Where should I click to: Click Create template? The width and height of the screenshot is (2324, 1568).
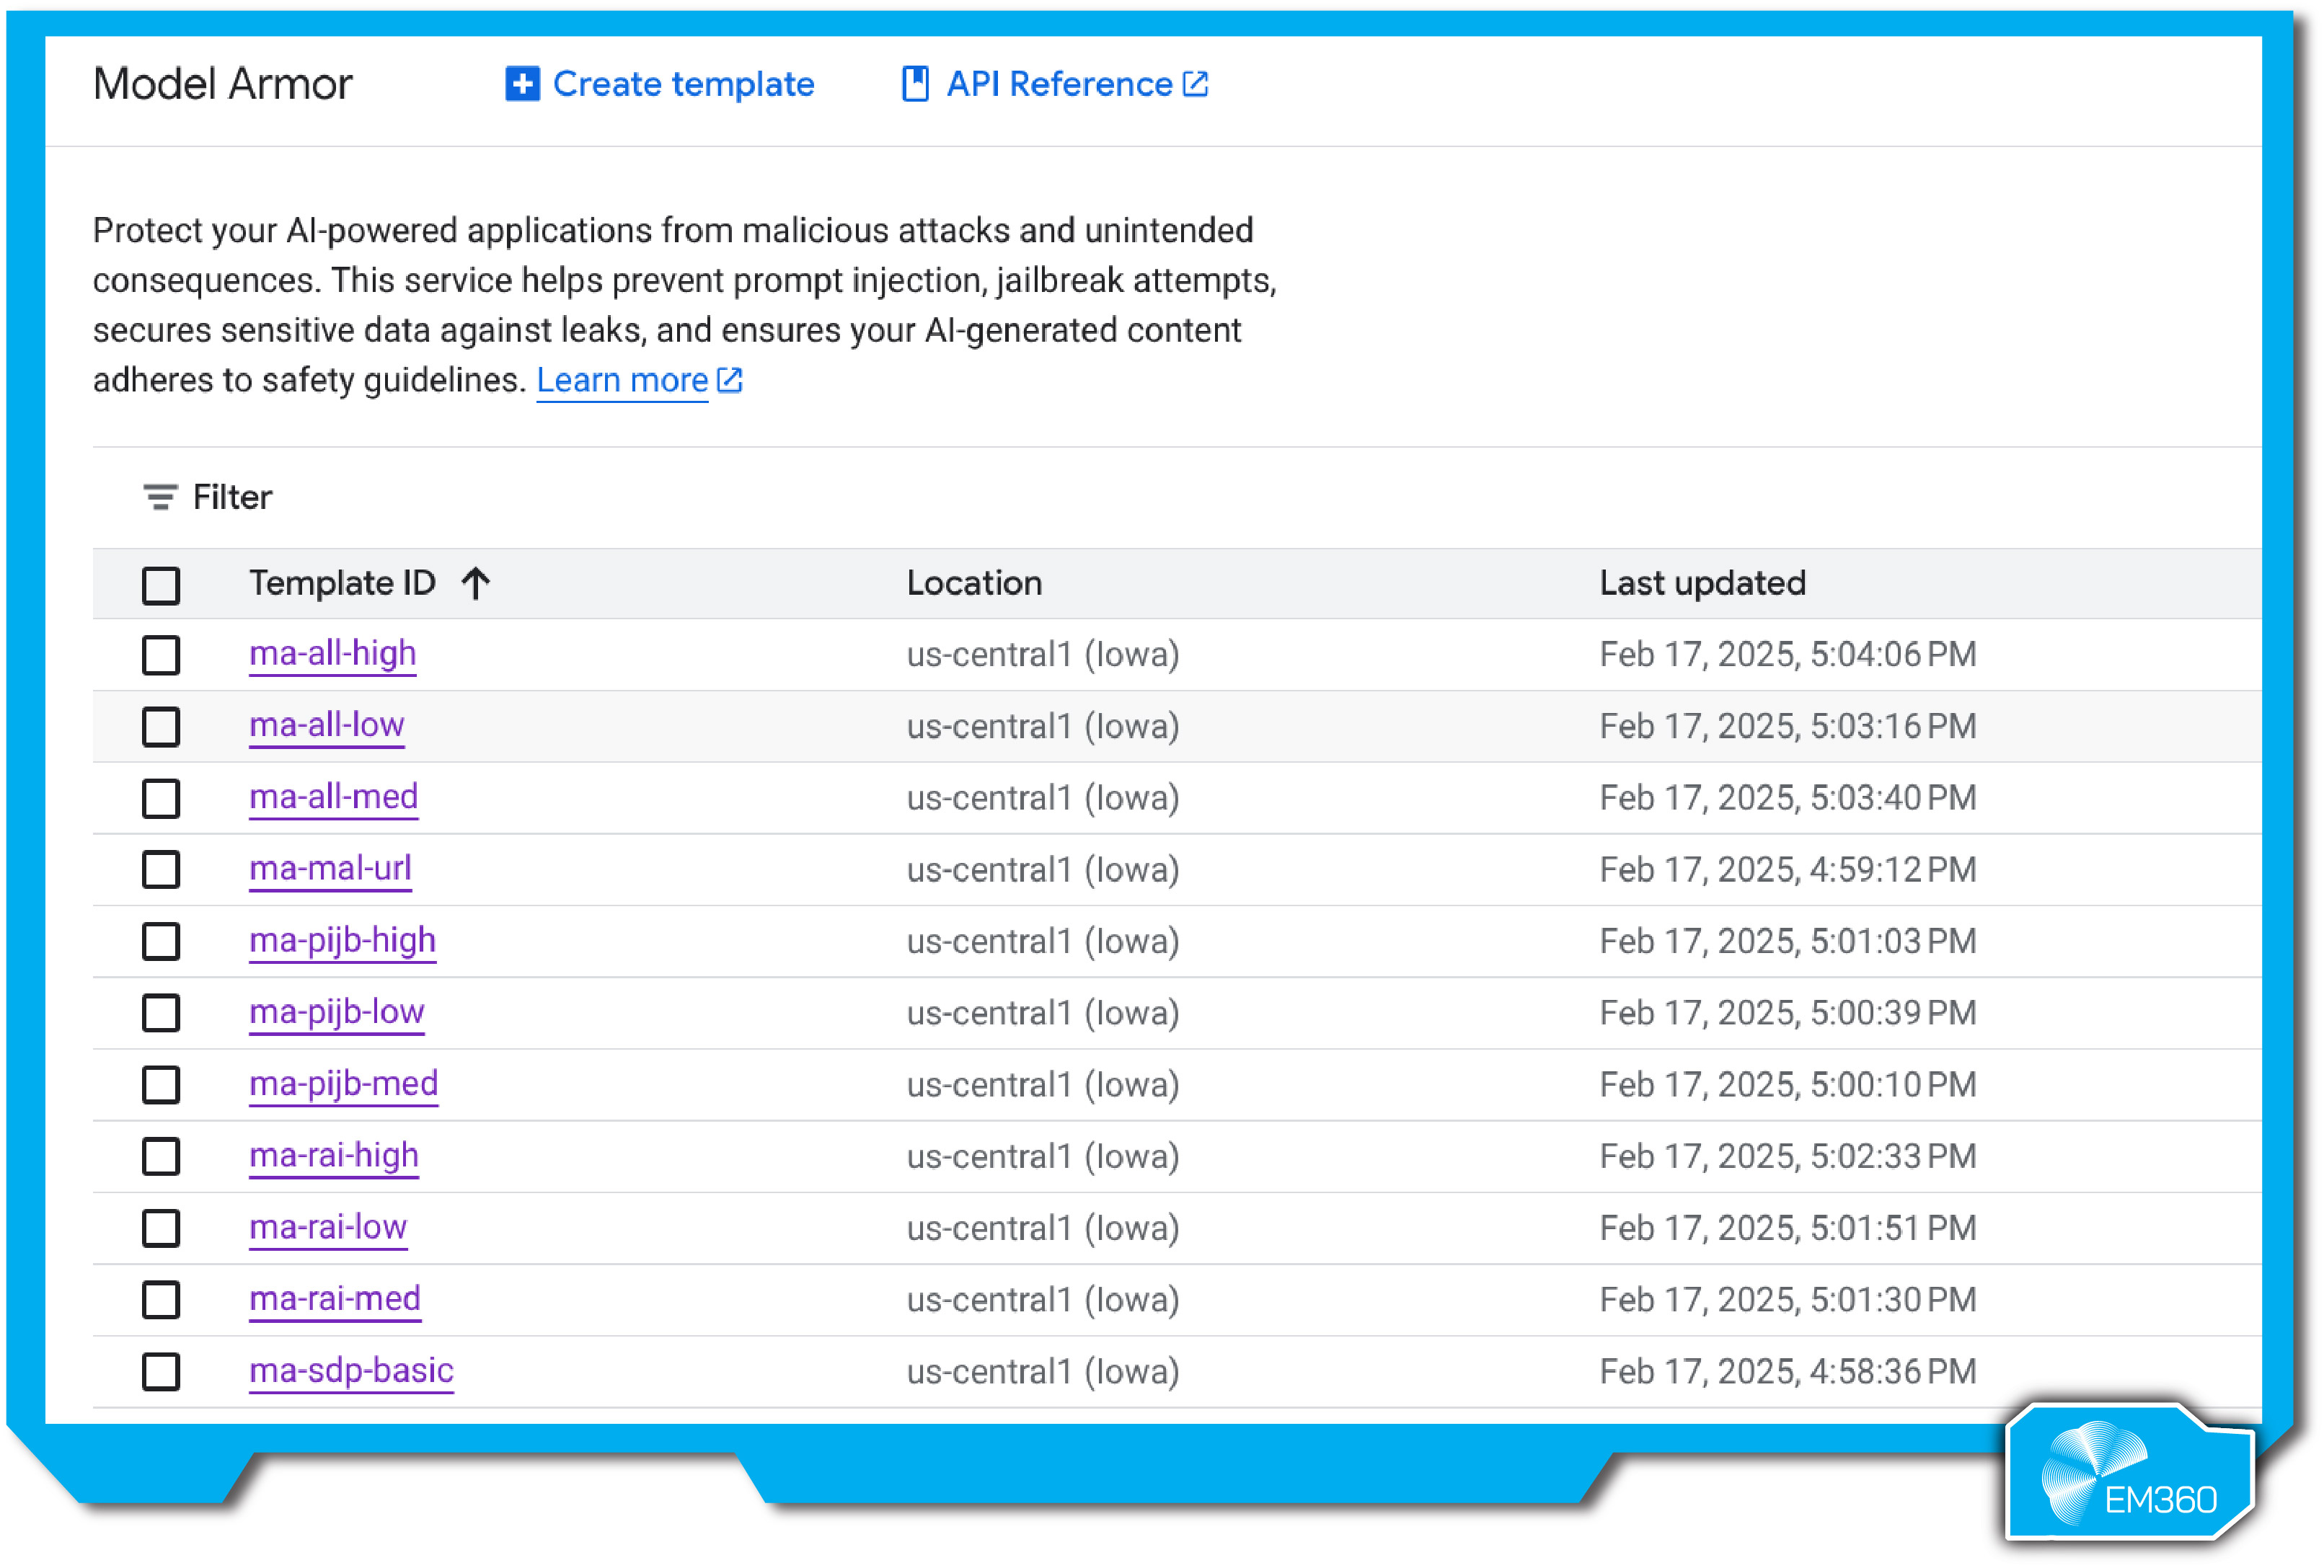[x=683, y=85]
